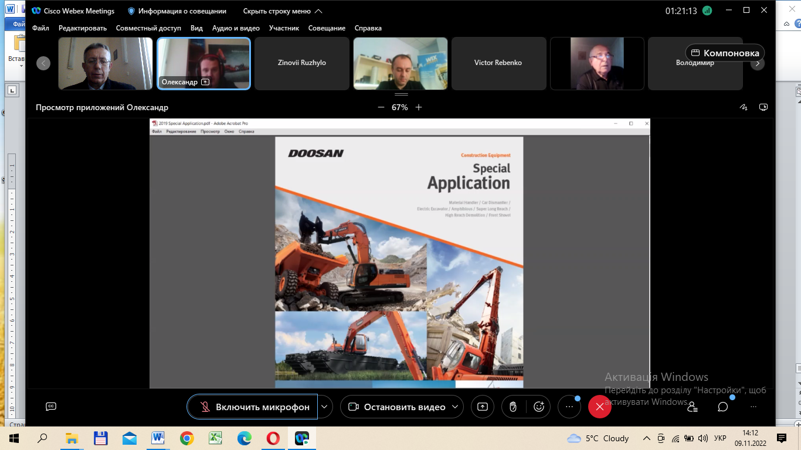Open the reactions smiley icon
Screen dimensions: 801x450
[x=539, y=407]
